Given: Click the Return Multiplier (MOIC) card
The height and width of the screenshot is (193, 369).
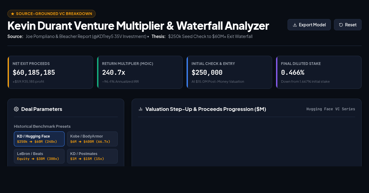Looking at the screenshot, I should tap(140, 72).
